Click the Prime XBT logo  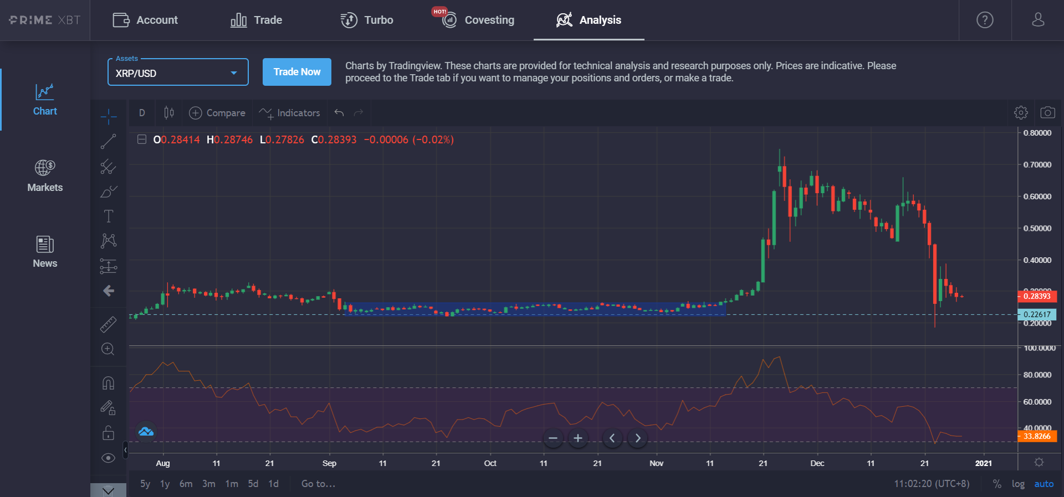(x=45, y=20)
